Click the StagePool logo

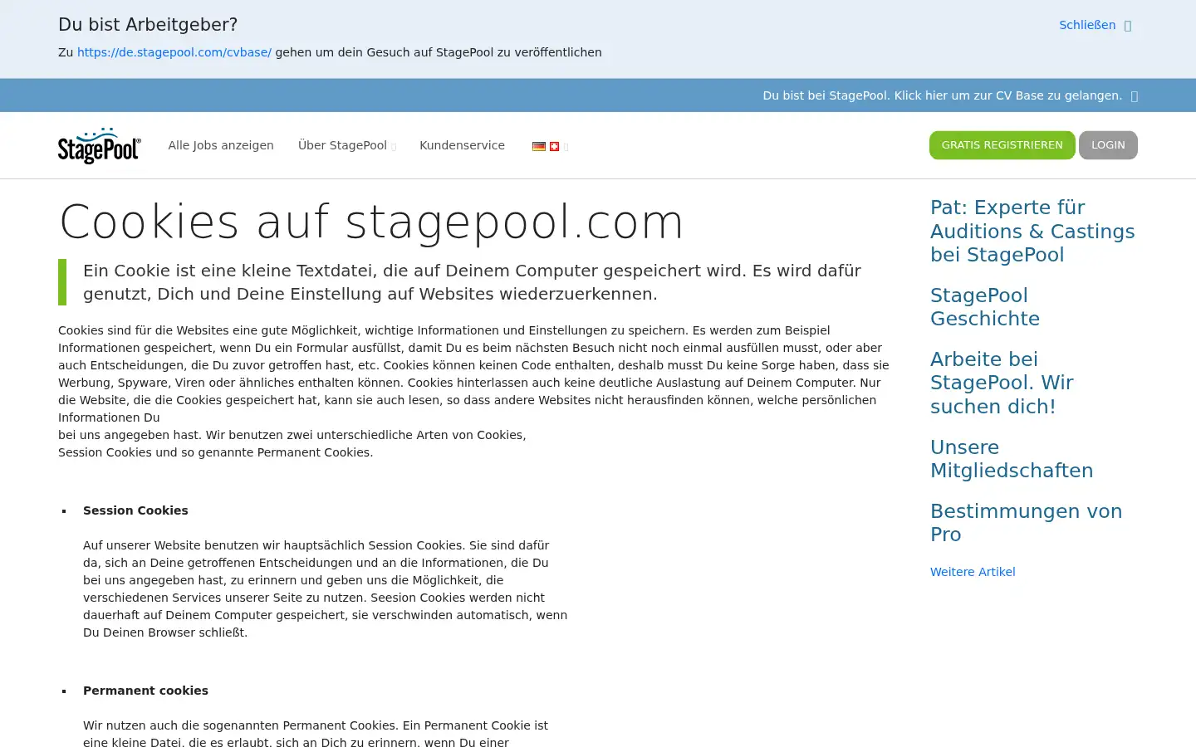(x=100, y=145)
